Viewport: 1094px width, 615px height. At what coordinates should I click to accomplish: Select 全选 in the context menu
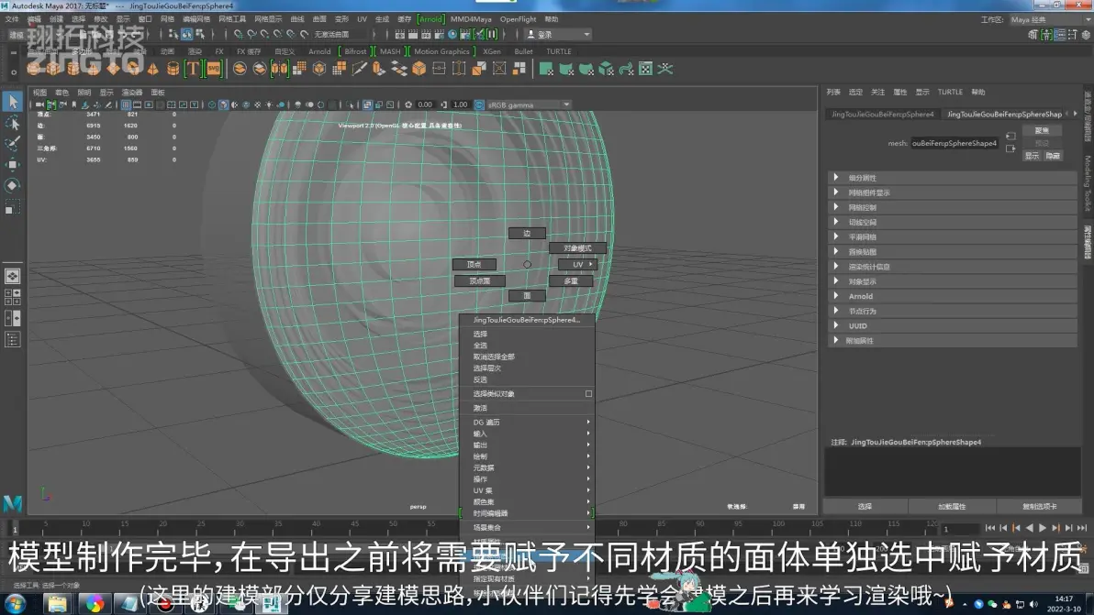point(480,346)
